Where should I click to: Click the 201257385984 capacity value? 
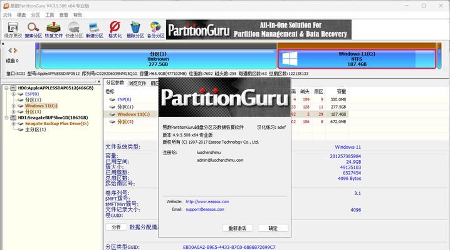coord(345,156)
